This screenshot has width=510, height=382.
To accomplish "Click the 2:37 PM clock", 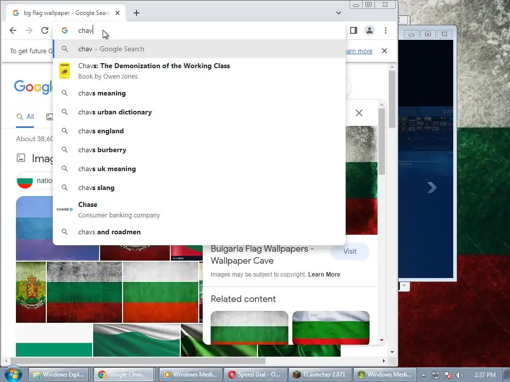I will 485,375.
